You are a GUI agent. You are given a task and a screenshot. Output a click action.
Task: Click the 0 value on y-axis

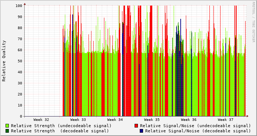coord(21,116)
